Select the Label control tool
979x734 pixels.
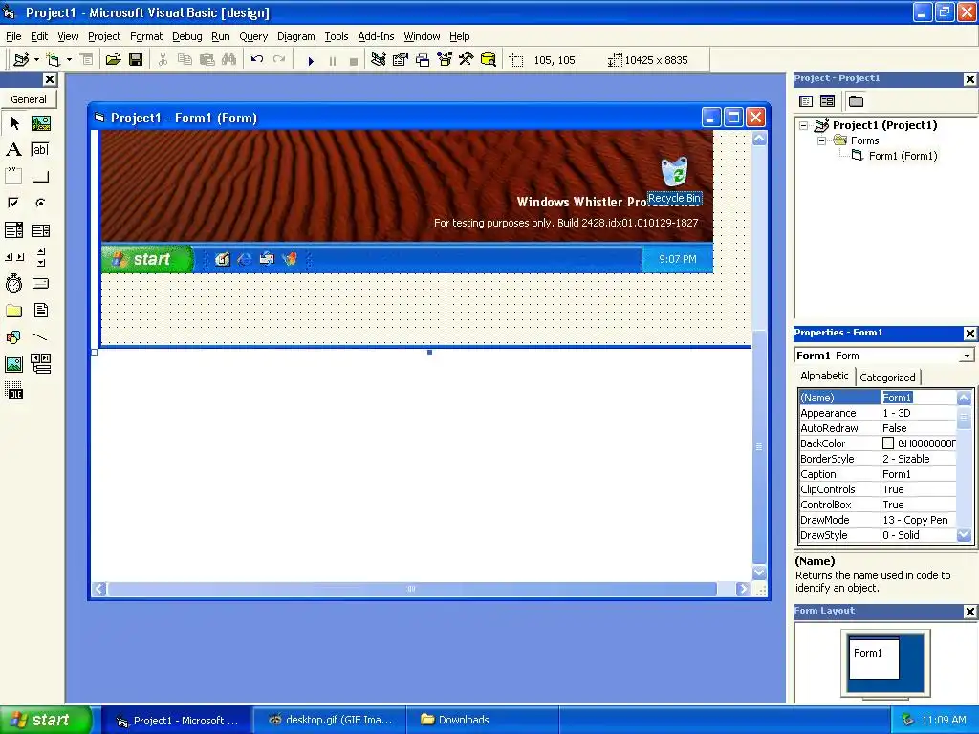coord(14,150)
